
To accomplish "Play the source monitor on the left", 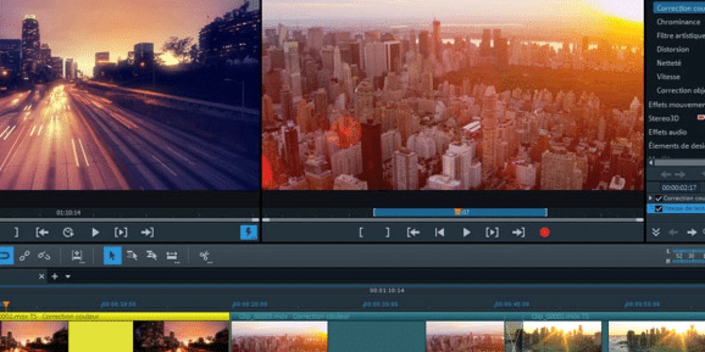I will point(95,232).
